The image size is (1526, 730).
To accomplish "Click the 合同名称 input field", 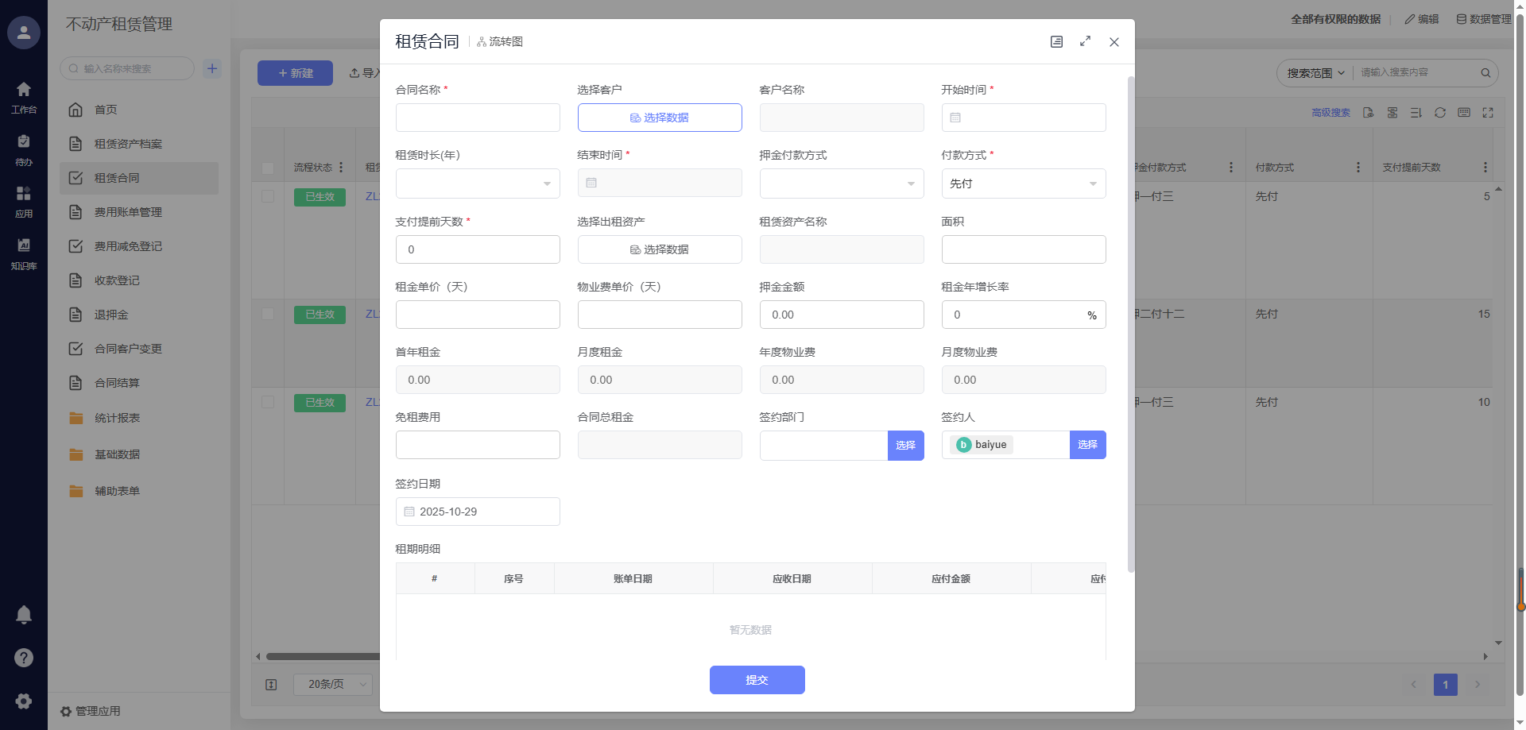I will pos(478,118).
